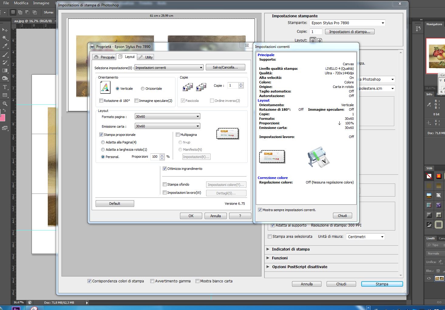Toggle visibility eye of the layer
The width and height of the screenshot is (445, 310).
click(429, 278)
